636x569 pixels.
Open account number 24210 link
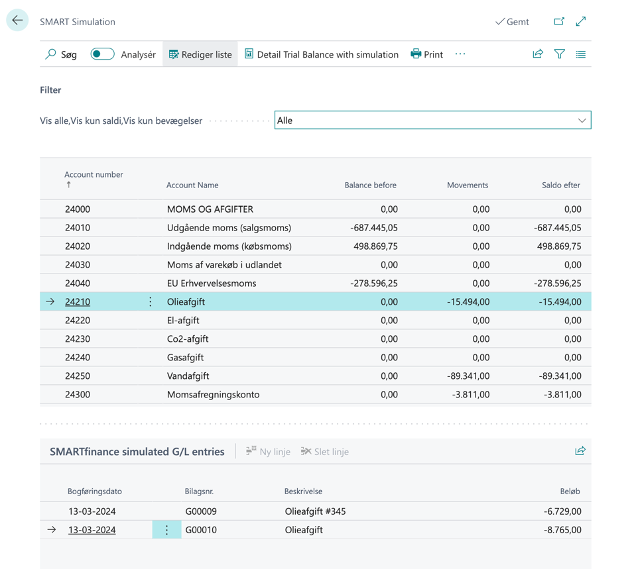click(78, 302)
